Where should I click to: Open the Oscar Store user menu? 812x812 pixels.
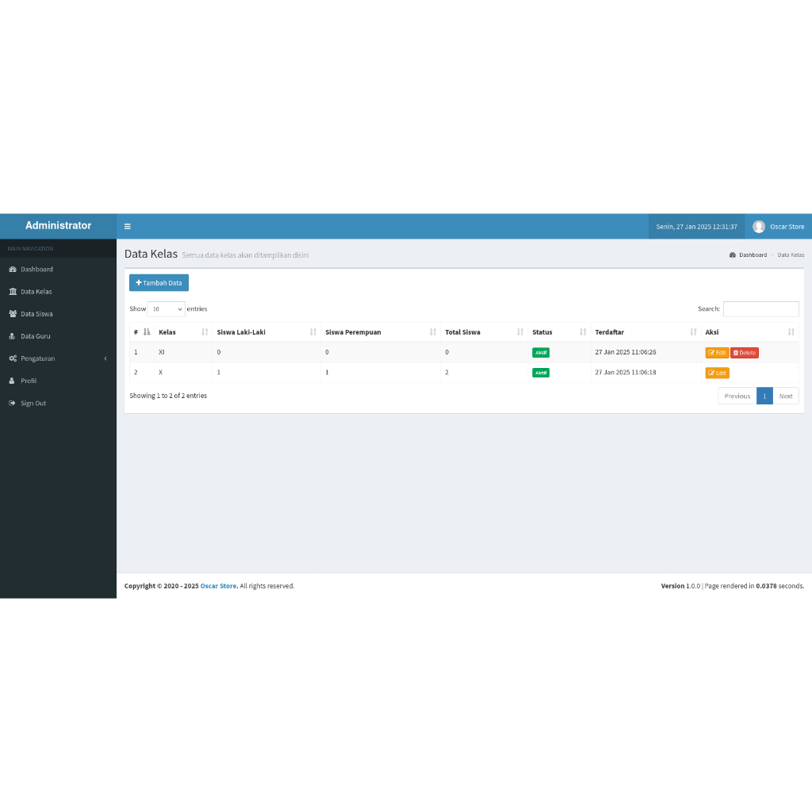(778, 227)
